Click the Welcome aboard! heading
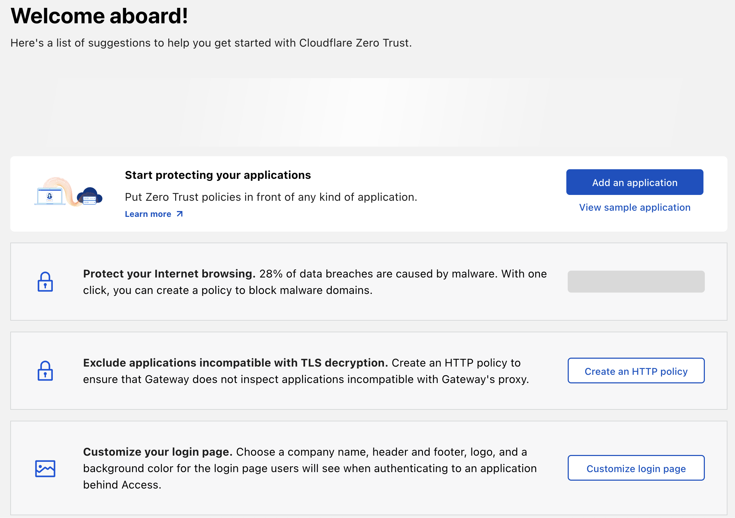The image size is (735, 518). coord(99,16)
